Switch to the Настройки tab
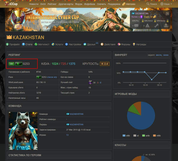This screenshot has height=161, width=178. click(73, 44)
